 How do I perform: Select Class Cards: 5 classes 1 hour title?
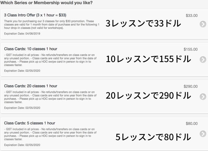click(30, 123)
